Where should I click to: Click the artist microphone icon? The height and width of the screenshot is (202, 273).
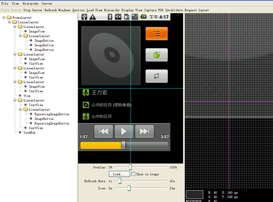(x=86, y=93)
